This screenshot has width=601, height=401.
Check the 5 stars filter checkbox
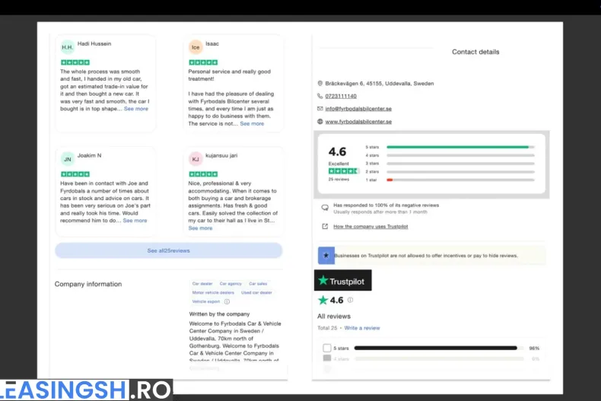coord(327,348)
